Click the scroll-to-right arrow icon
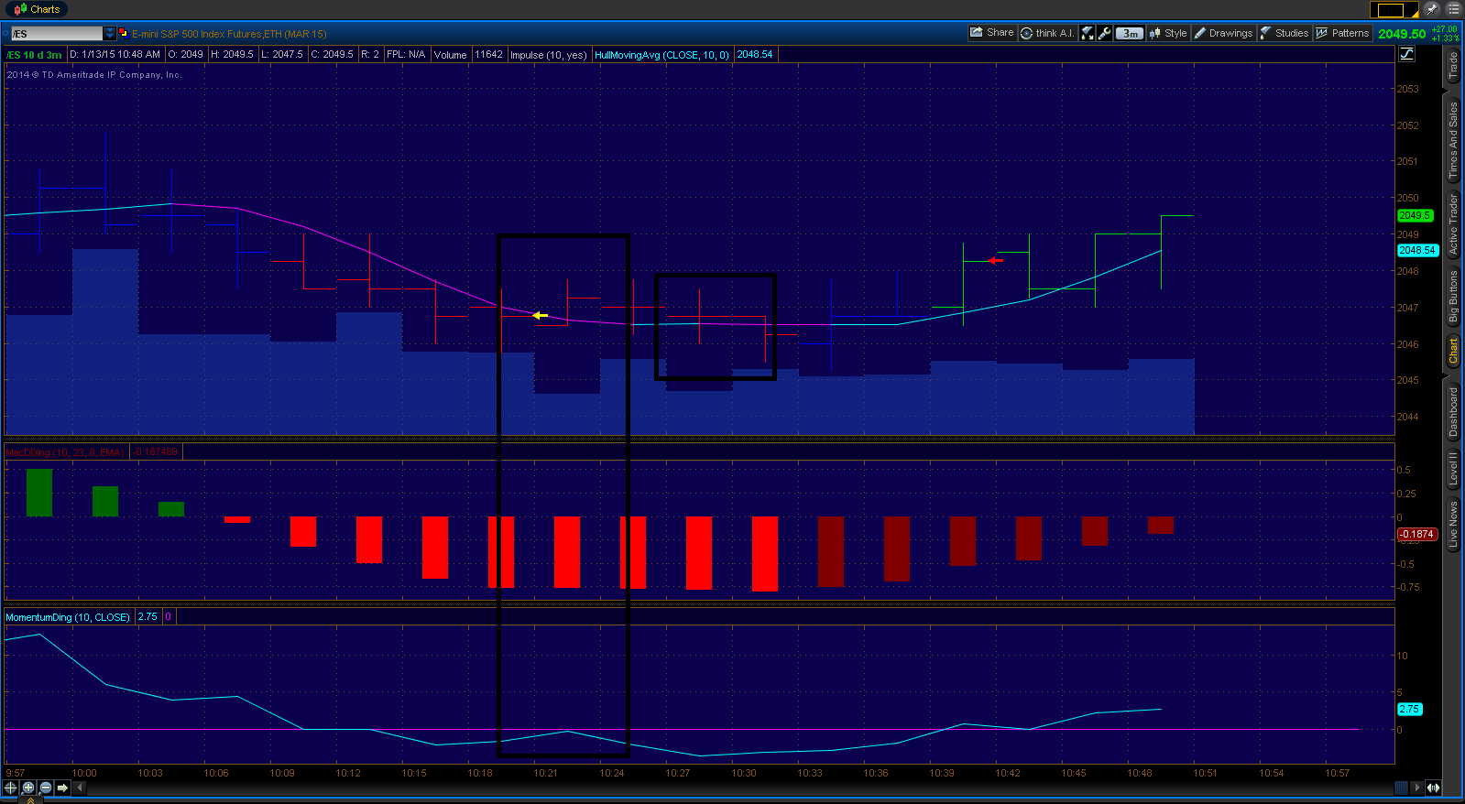Screen dimensions: 1465x804 [62, 788]
